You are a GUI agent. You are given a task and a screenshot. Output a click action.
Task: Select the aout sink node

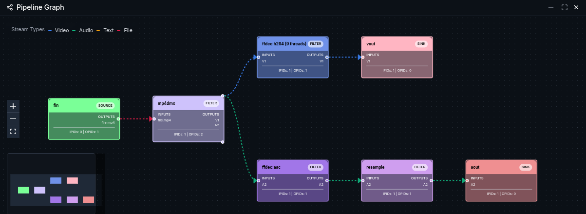[x=501, y=180]
